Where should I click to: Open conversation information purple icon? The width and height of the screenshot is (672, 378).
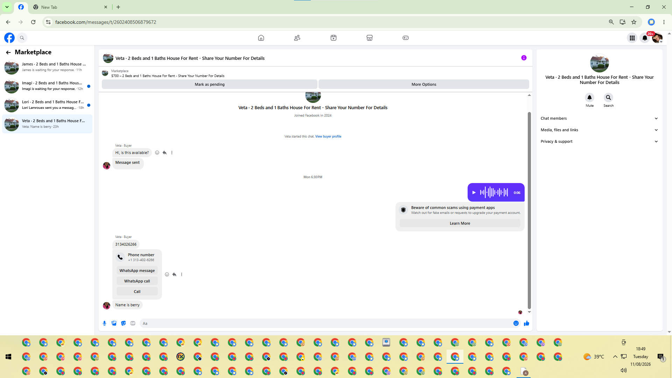(524, 58)
